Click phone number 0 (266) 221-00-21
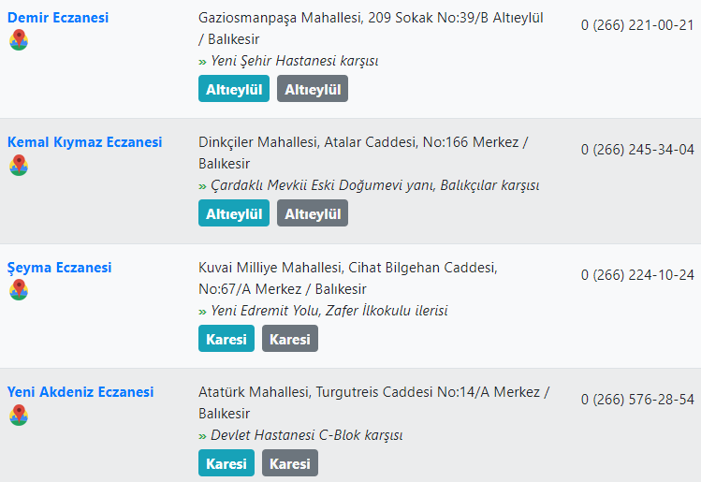Screen dimensions: 701x482 [x=637, y=25]
